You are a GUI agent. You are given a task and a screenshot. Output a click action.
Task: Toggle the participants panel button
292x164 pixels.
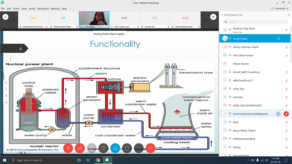[x=115, y=148]
